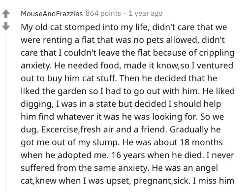Click the misspelled word 'Excercise'

click(60, 129)
